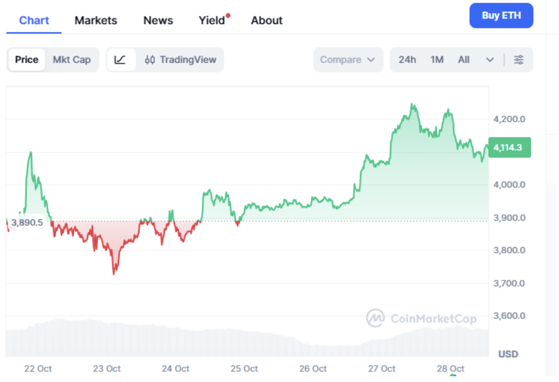
Task: Select the 1M time range
Action: click(437, 60)
